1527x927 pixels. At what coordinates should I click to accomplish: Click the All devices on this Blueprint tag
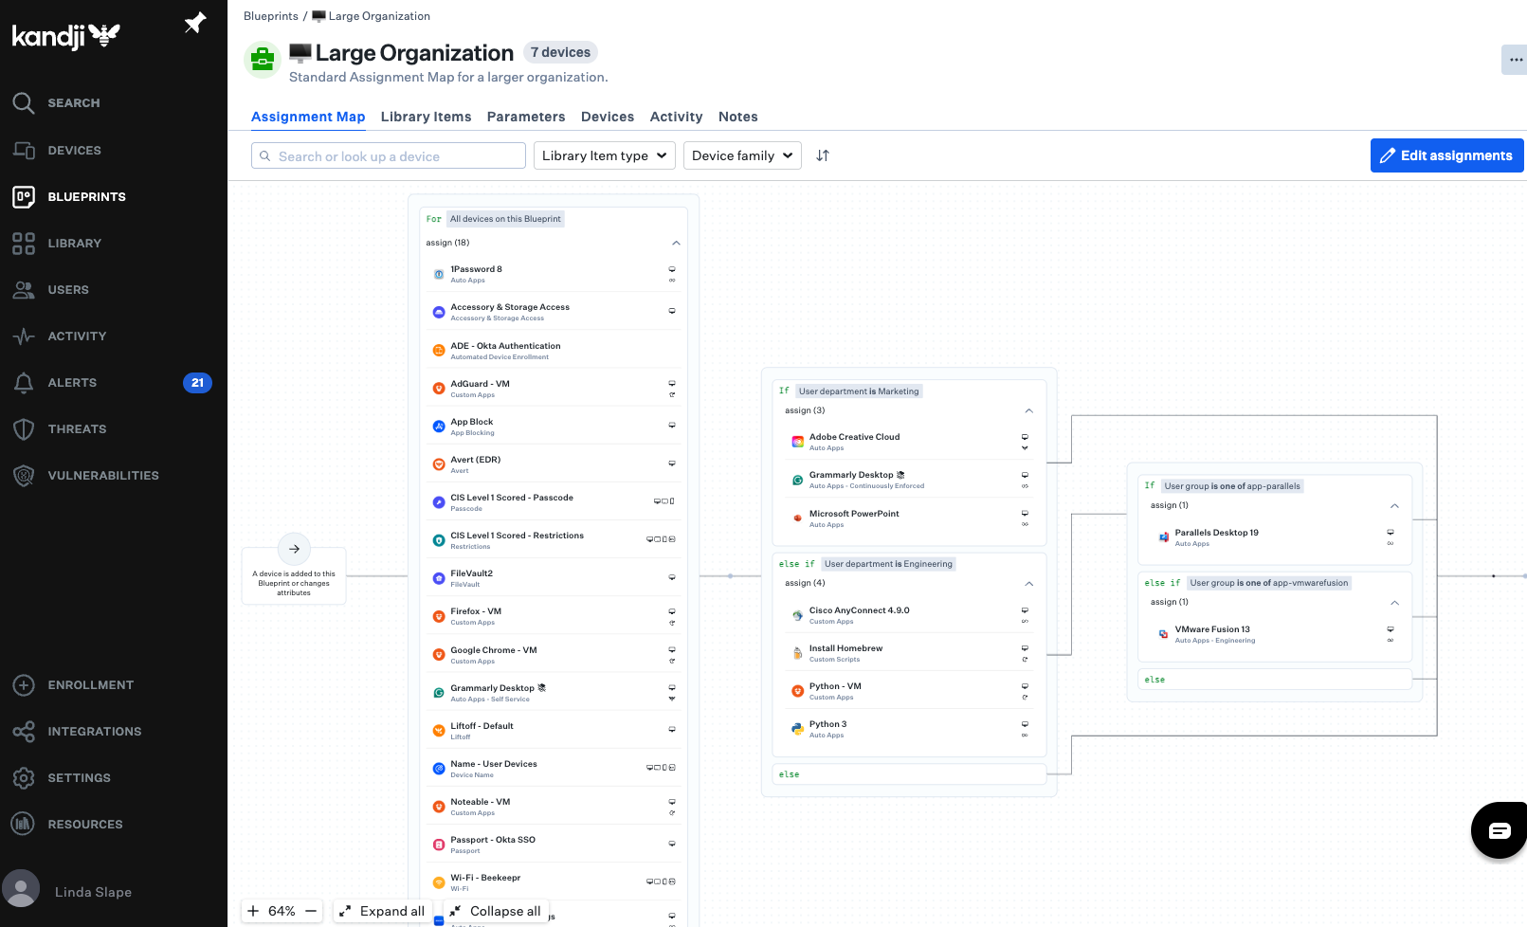[505, 218]
